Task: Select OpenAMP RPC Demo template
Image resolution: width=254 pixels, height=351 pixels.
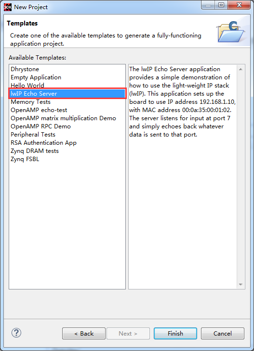Action: click(67, 126)
